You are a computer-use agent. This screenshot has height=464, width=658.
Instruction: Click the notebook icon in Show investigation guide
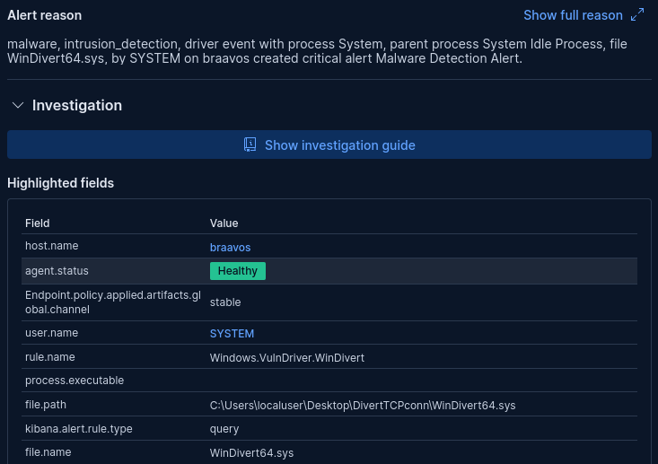click(x=250, y=144)
